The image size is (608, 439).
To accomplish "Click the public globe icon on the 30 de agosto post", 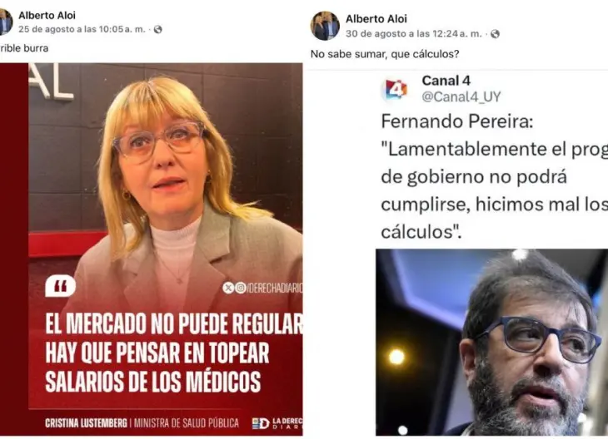I will coord(495,34).
